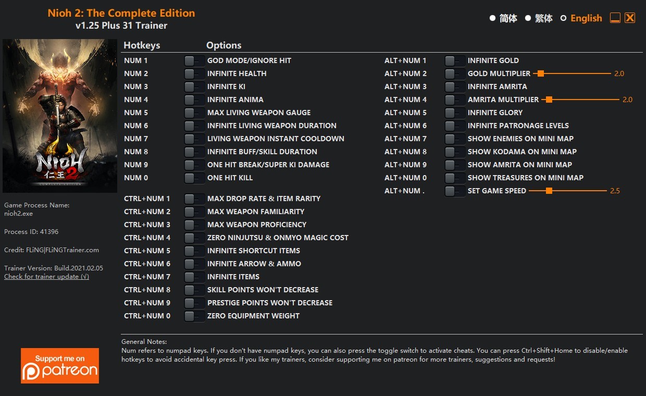Enable Infinite Gold switch

pyautogui.click(x=455, y=61)
